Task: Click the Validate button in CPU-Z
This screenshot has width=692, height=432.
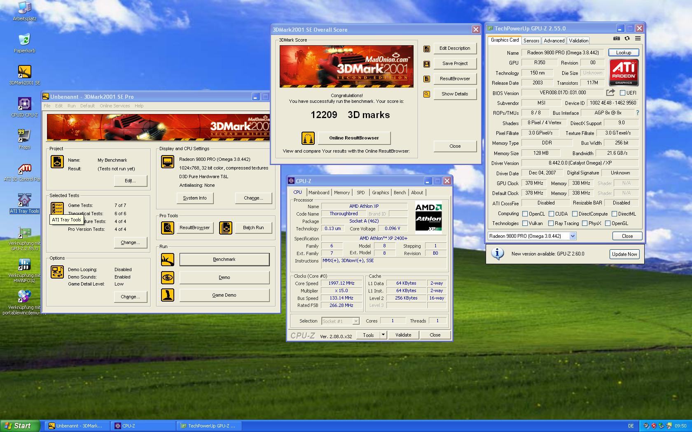Action: tap(403, 335)
